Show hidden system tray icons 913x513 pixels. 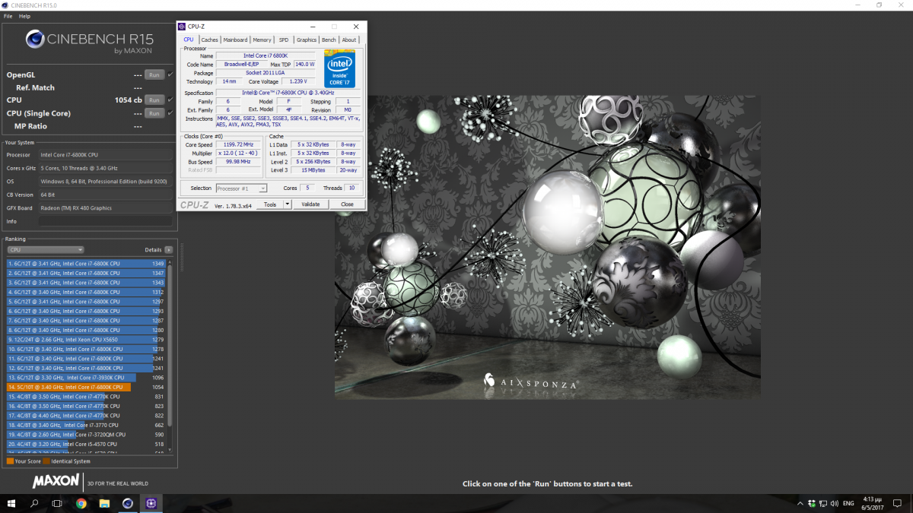pyautogui.click(x=800, y=503)
